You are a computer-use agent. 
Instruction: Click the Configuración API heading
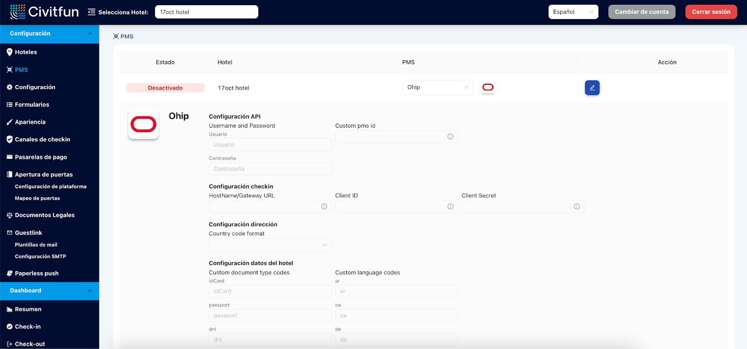235,117
